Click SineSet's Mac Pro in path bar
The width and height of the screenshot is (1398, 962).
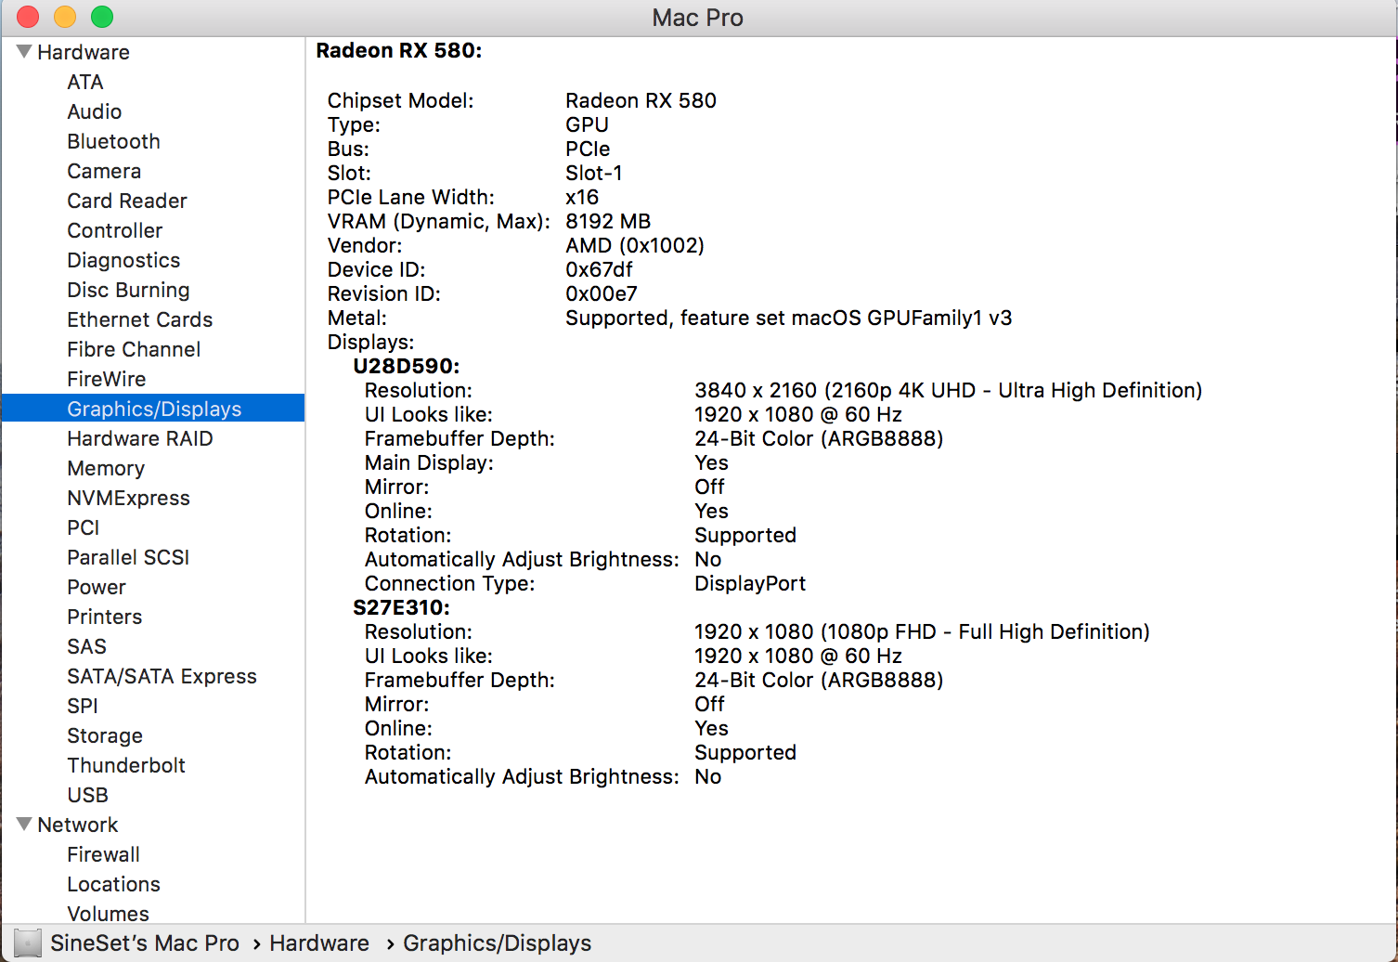(145, 942)
